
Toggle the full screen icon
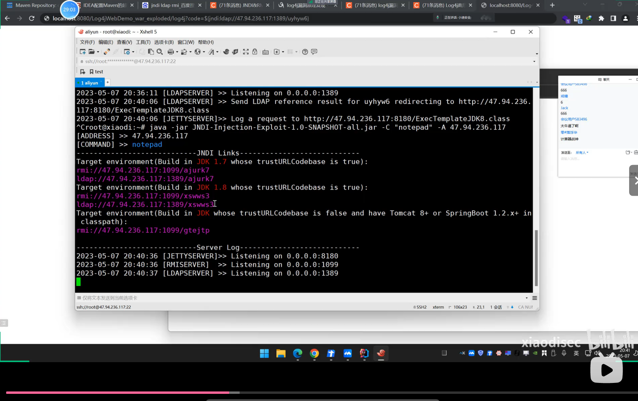246,51
